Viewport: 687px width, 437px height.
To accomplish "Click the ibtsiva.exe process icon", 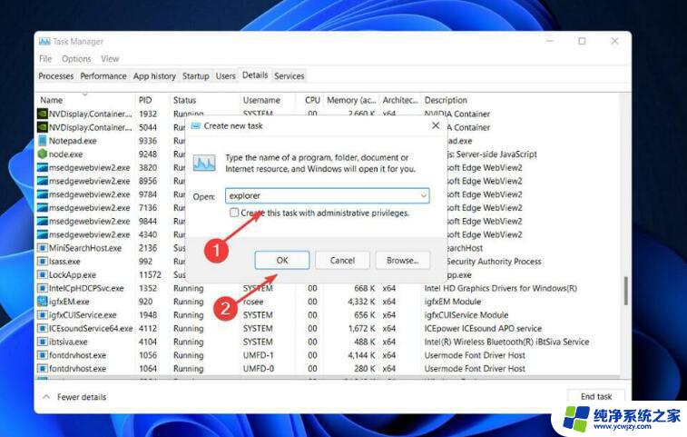I will pyautogui.click(x=42, y=342).
